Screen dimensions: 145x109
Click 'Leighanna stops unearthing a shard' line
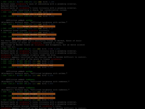(x=34, y=10)
